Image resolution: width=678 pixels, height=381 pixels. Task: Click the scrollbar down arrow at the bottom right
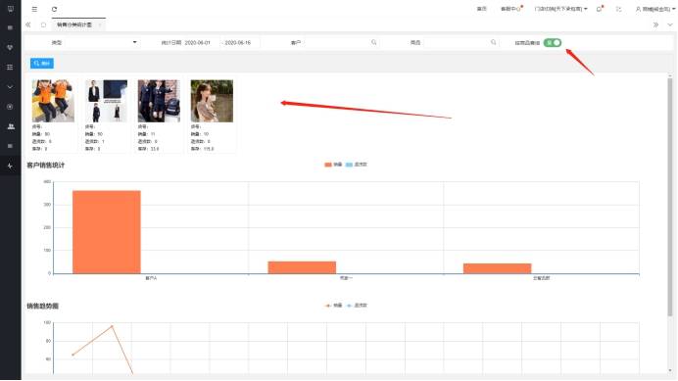670,370
